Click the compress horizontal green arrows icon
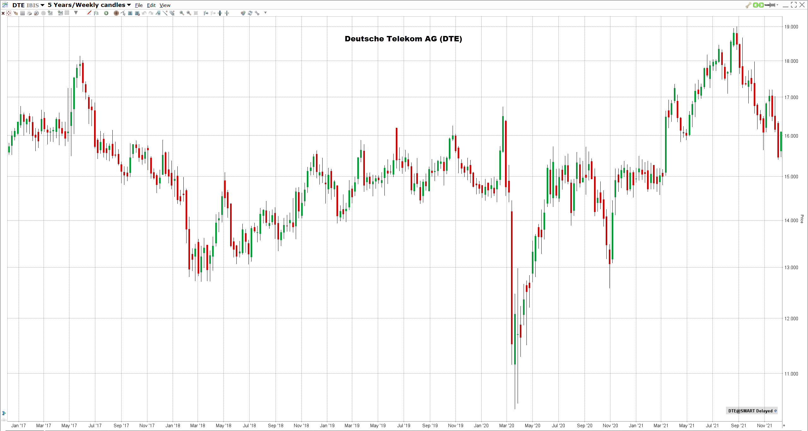The image size is (808, 431). (227, 13)
